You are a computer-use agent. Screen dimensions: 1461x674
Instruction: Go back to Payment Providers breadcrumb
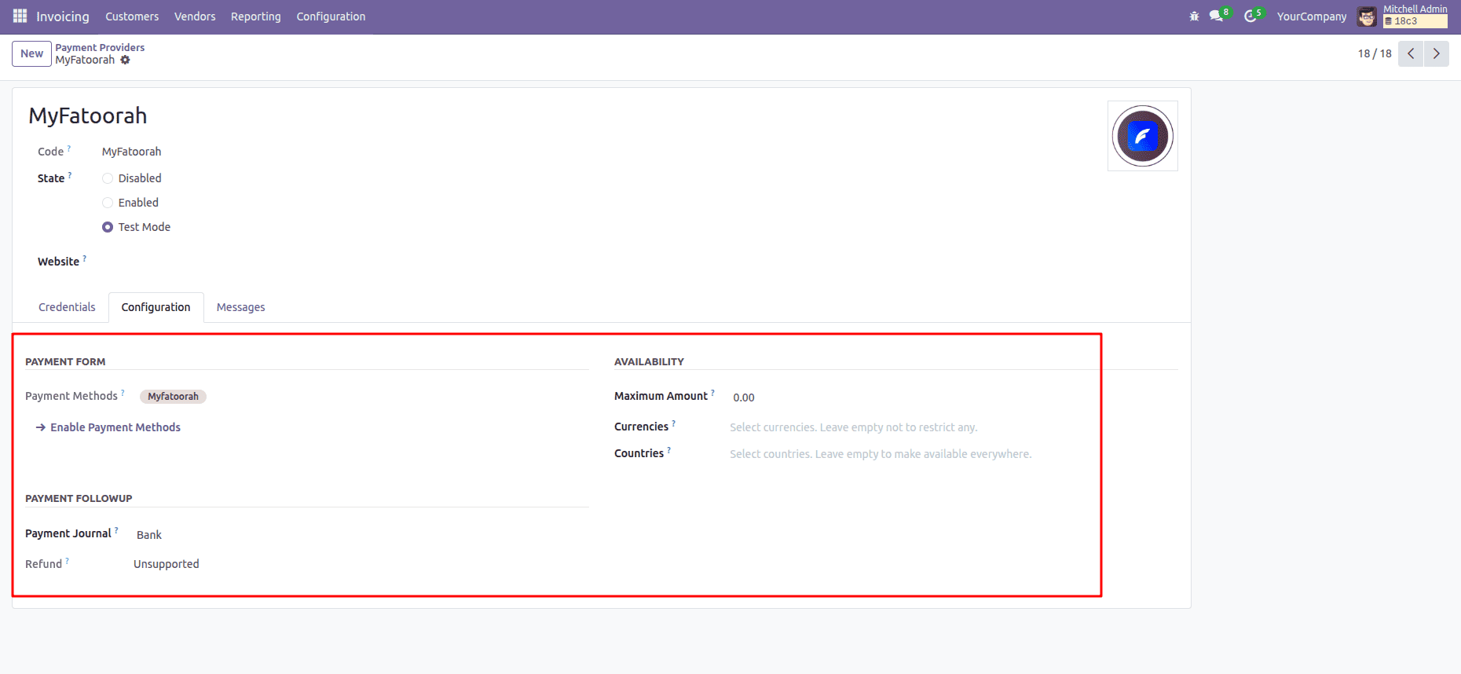point(100,47)
